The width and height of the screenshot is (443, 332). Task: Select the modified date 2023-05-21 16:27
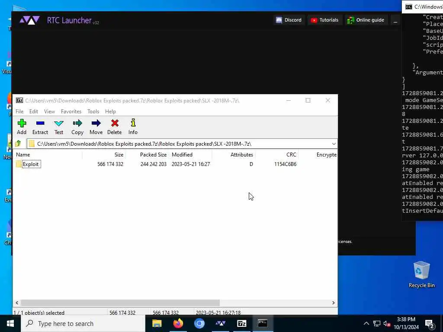pos(191,164)
